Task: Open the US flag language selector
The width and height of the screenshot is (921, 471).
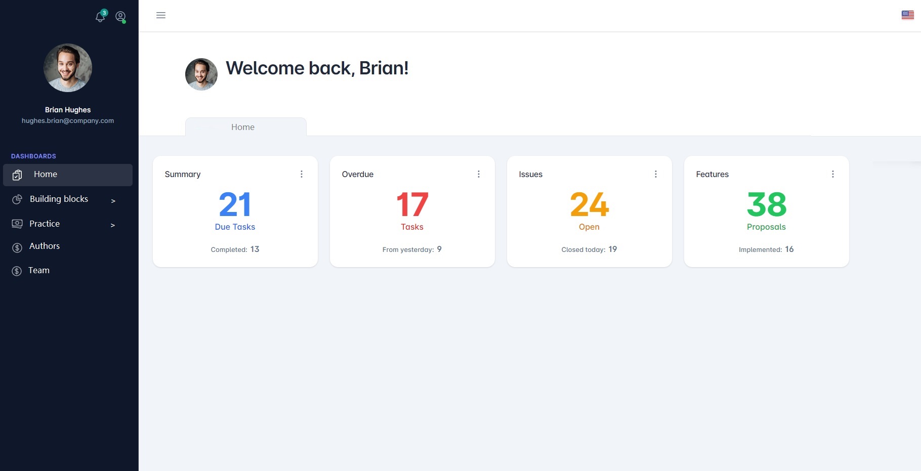Action: pyautogui.click(x=907, y=15)
